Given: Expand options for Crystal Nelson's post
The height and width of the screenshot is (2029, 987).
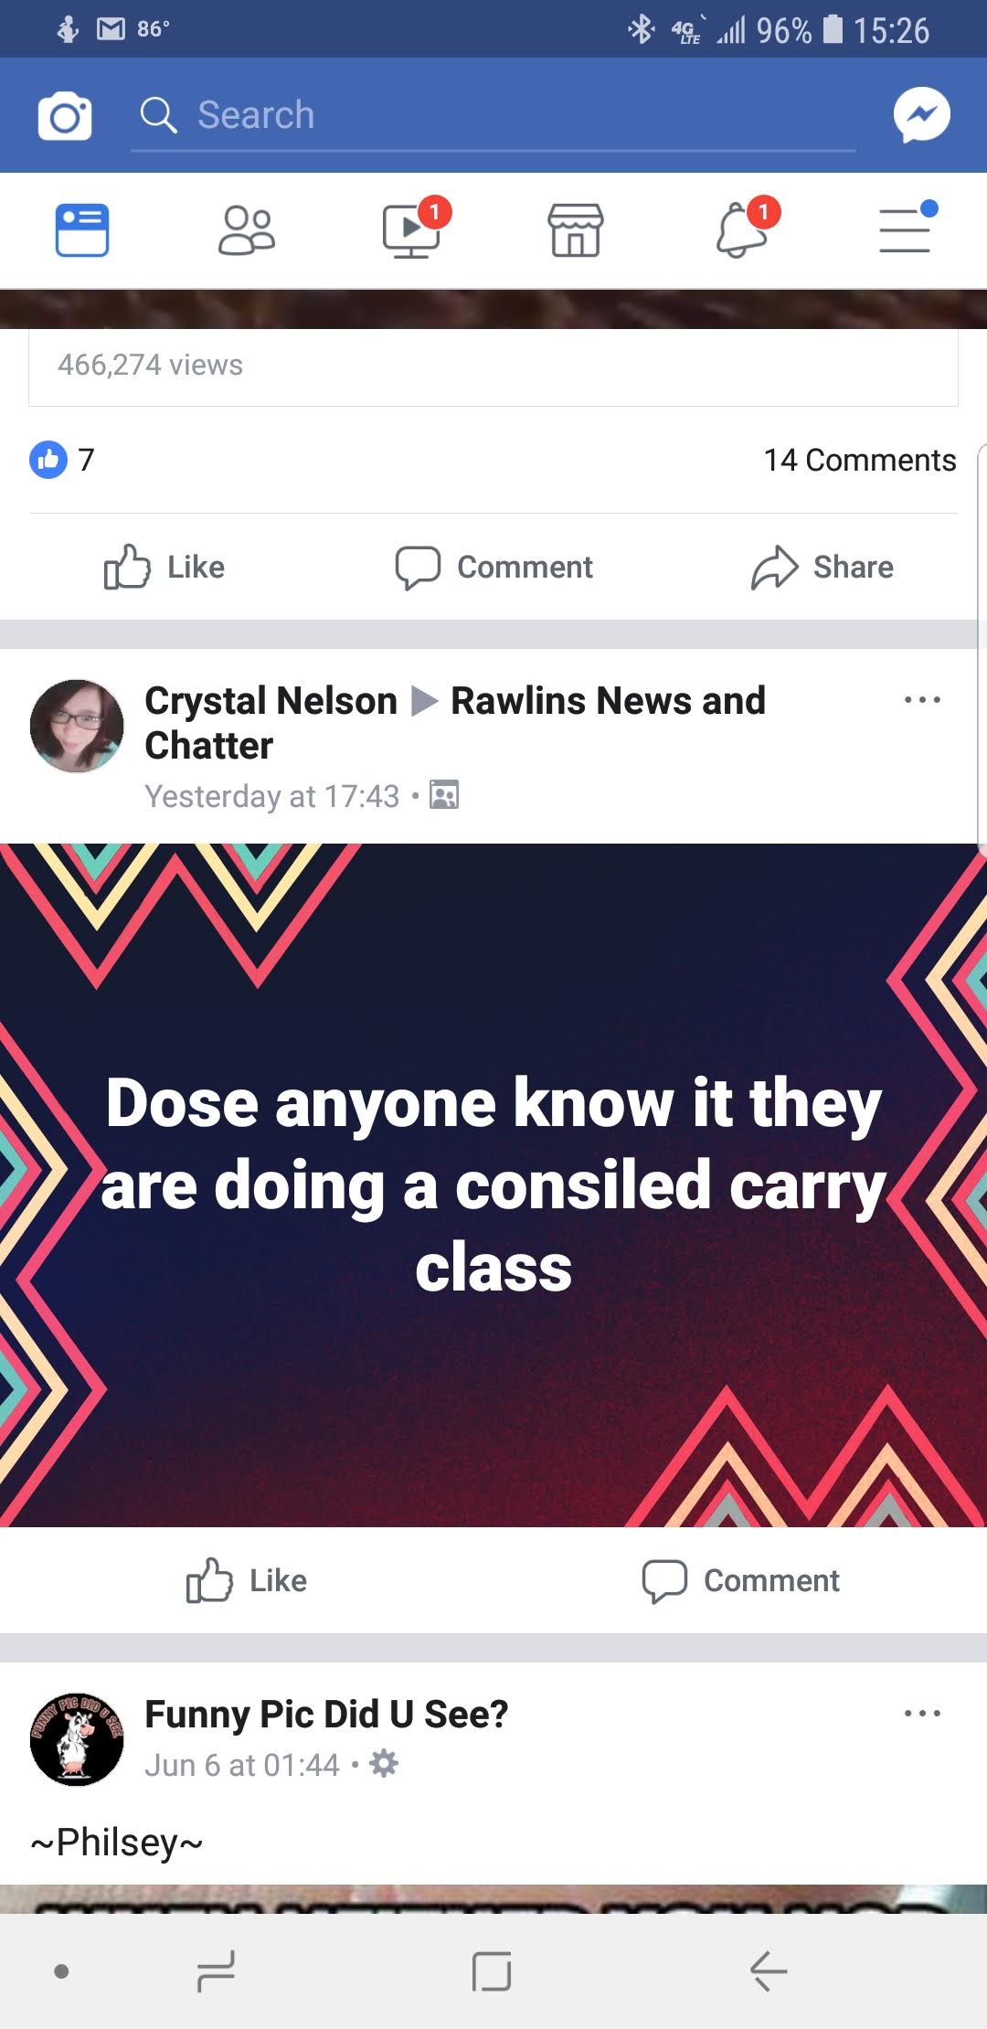Looking at the screenshot, I should [922, 700].
